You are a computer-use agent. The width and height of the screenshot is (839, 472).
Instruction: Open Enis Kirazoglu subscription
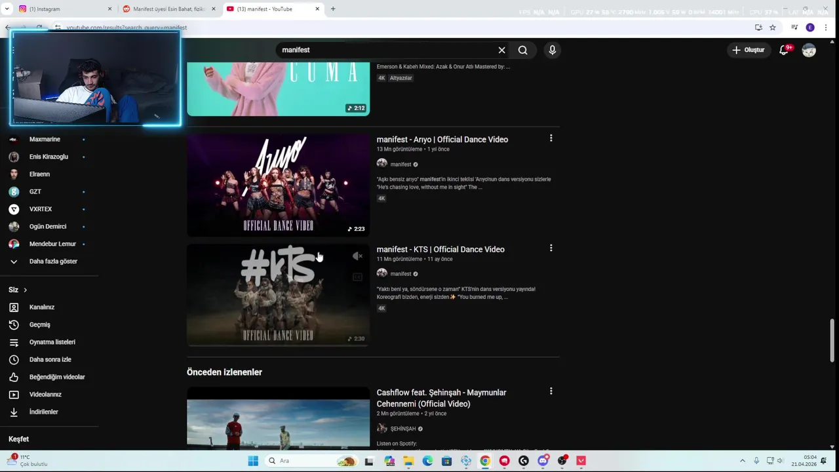[x=49, y=157]
